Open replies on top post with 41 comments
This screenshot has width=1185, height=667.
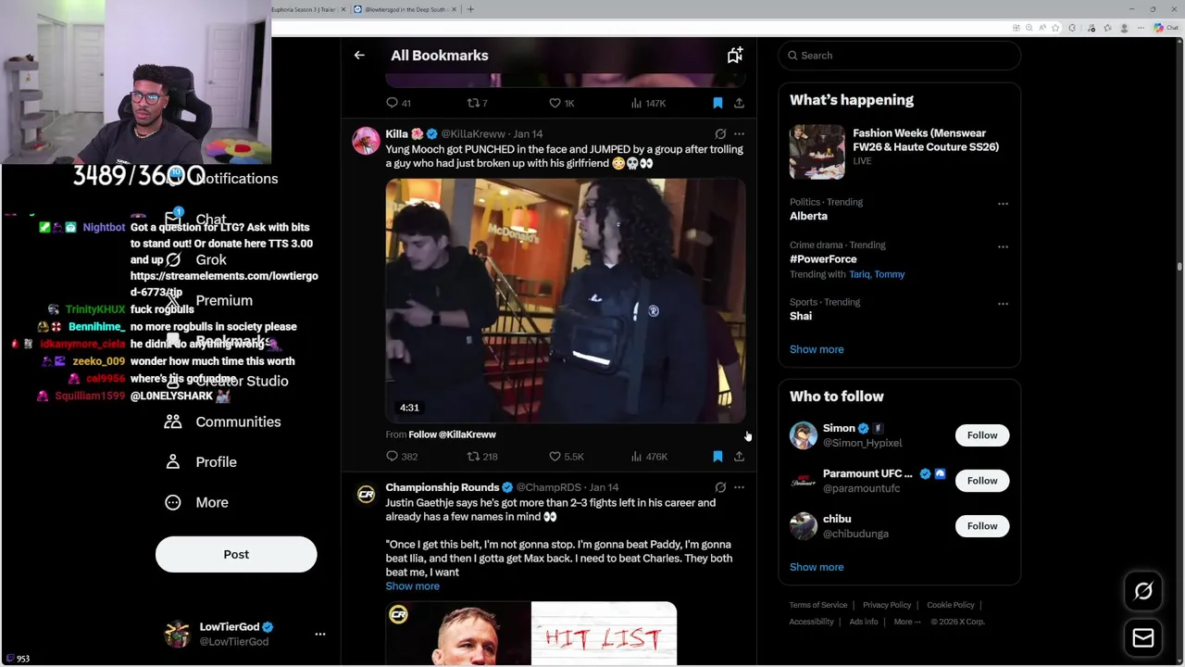[x=398, y=103]
